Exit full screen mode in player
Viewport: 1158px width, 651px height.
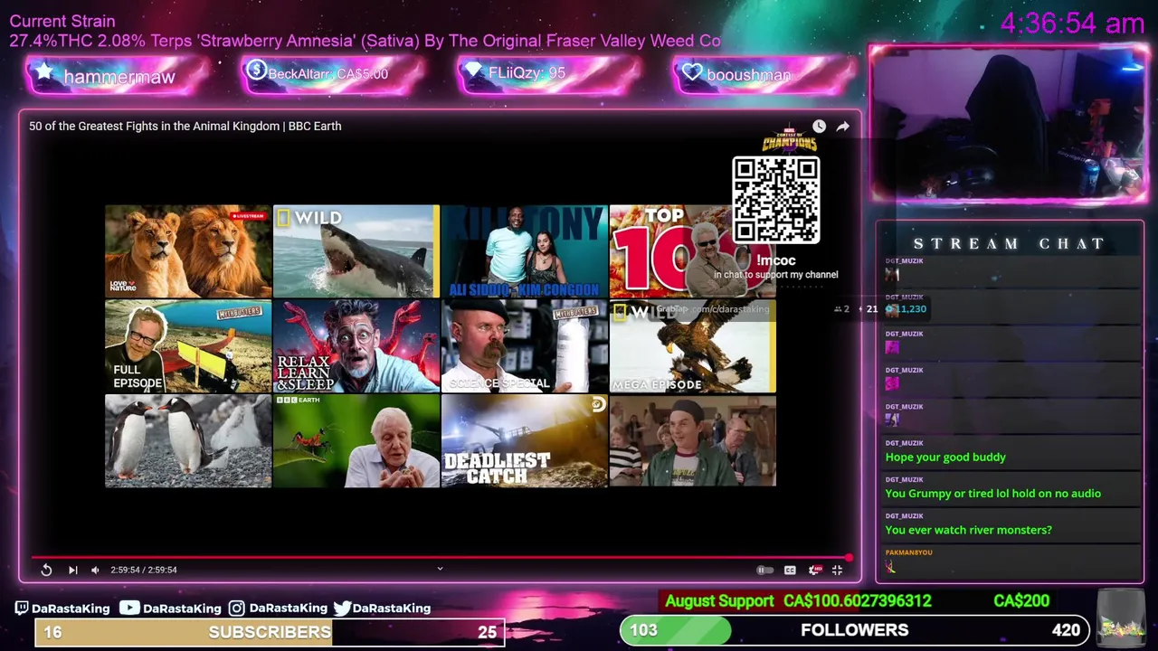point(837,570)
